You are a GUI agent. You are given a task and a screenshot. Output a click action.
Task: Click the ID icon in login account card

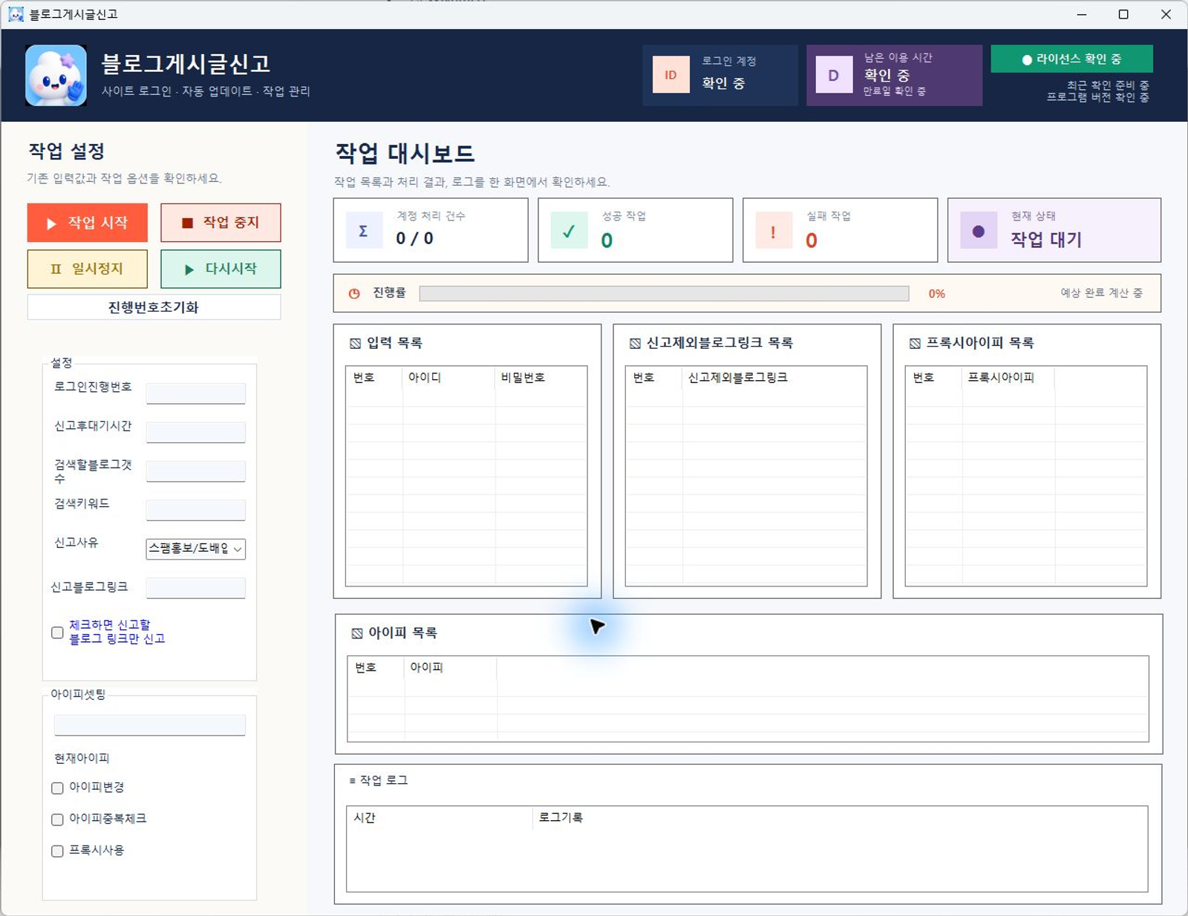point(670,75)
